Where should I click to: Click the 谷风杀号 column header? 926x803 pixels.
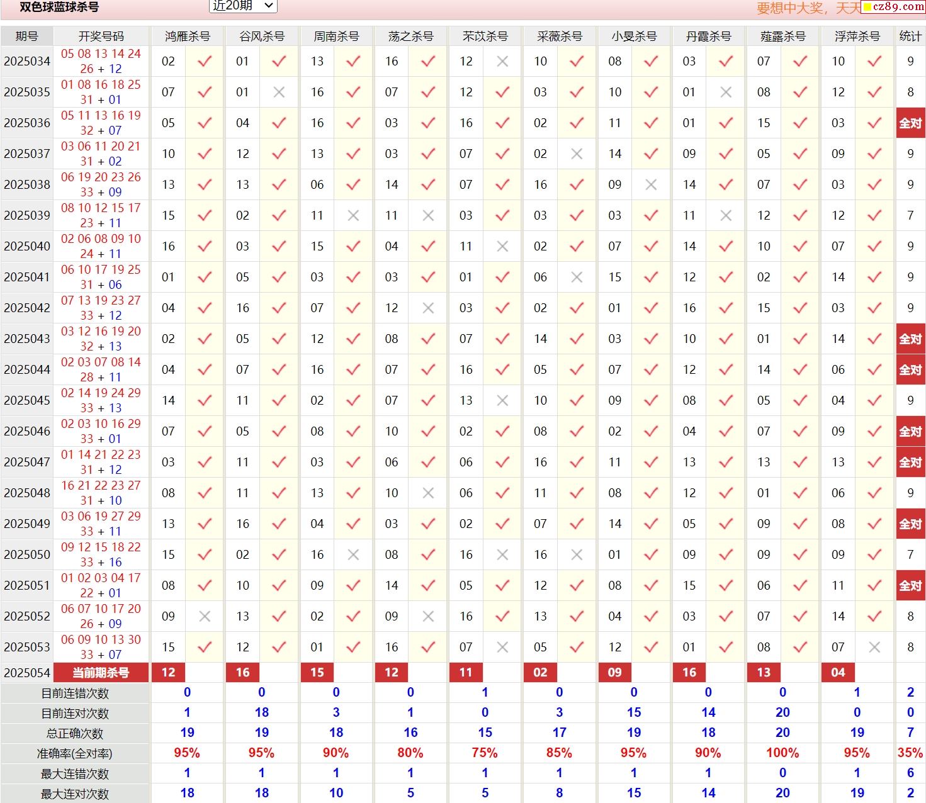pos(262,36)
